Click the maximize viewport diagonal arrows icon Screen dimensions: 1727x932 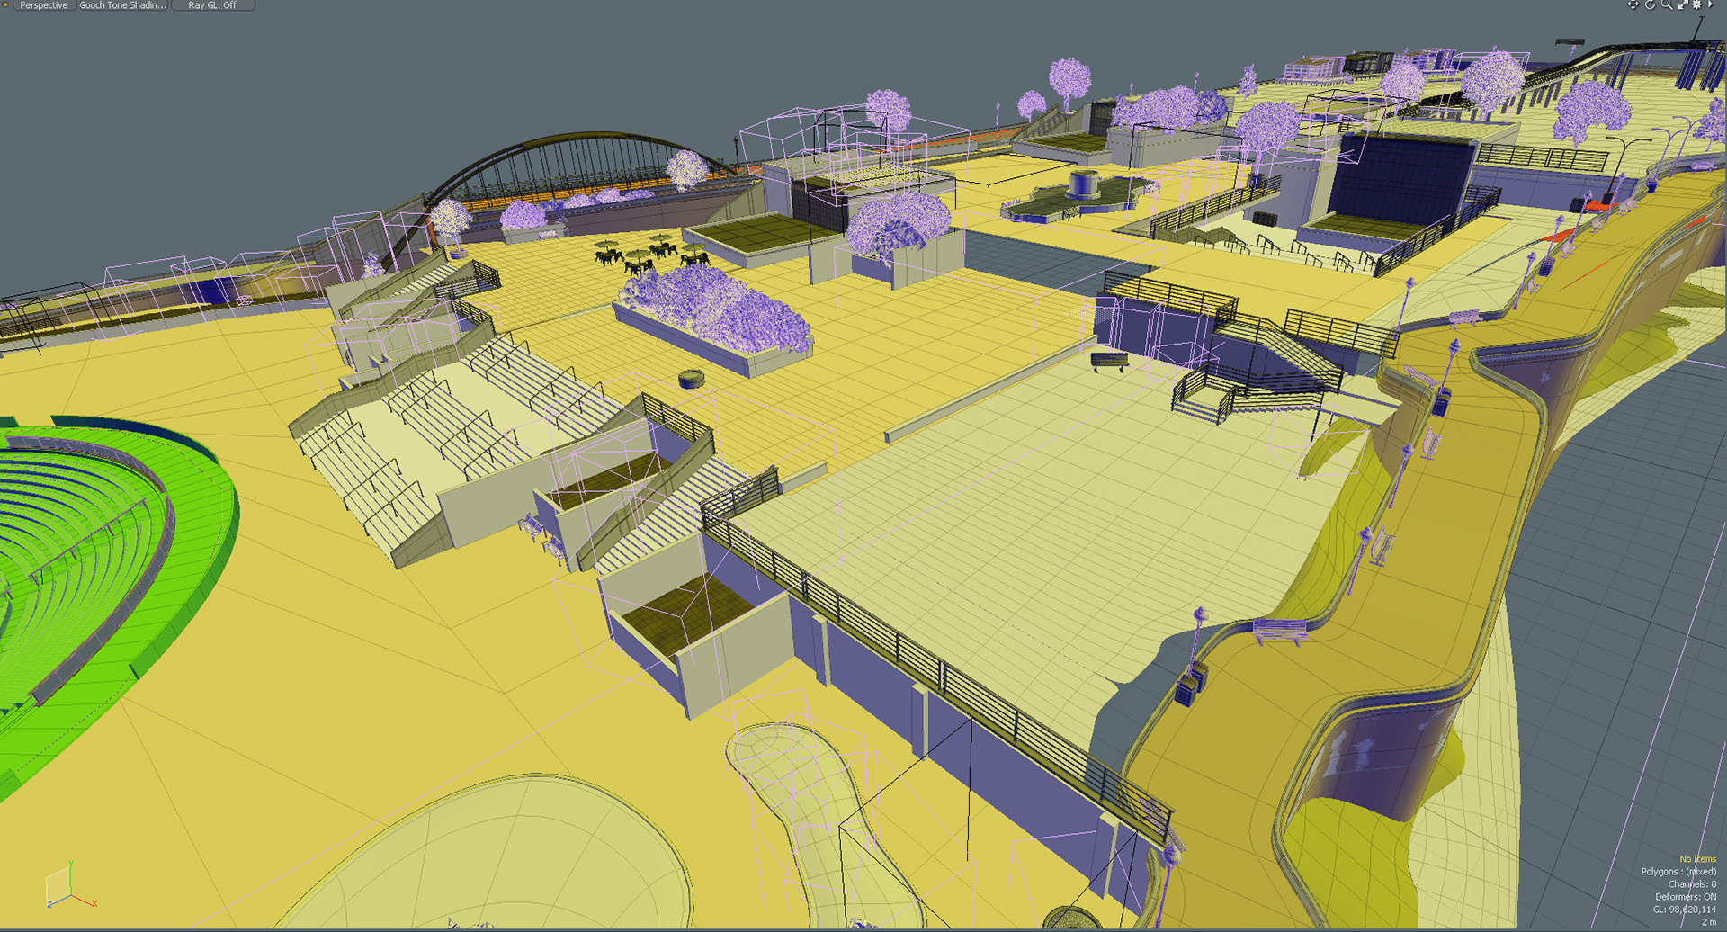pyautogui.click(x=1683, y=4)
